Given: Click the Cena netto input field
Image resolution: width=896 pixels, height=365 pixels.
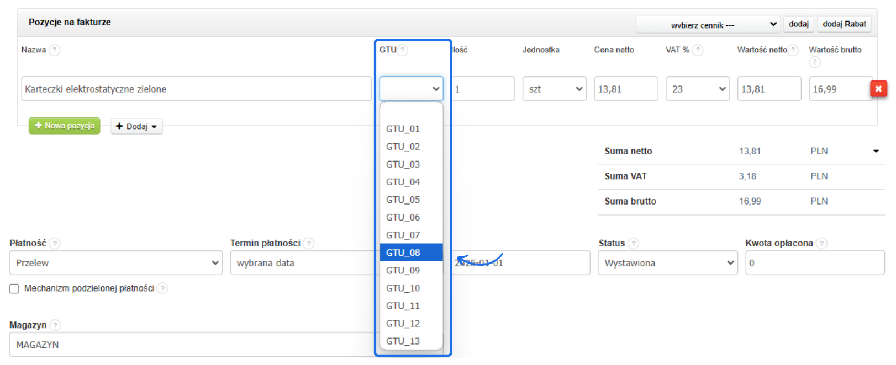Looking at the screenshot, I should (625, 89).
